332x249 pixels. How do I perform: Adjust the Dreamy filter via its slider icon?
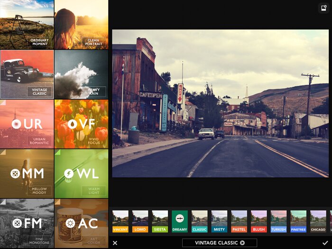pos(180,218)
